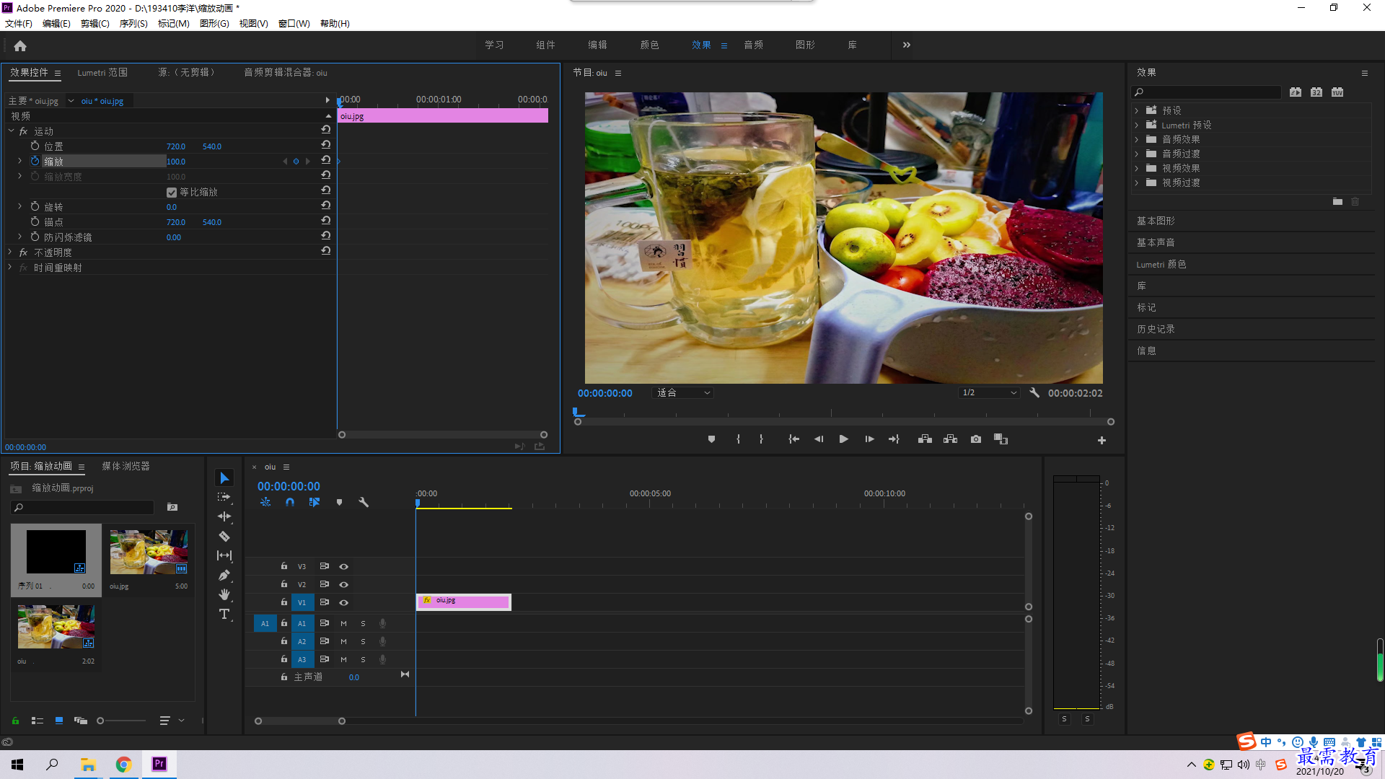Select the Slip tool
Screen dimensions: 1385x779
click(x=224, y=555)
